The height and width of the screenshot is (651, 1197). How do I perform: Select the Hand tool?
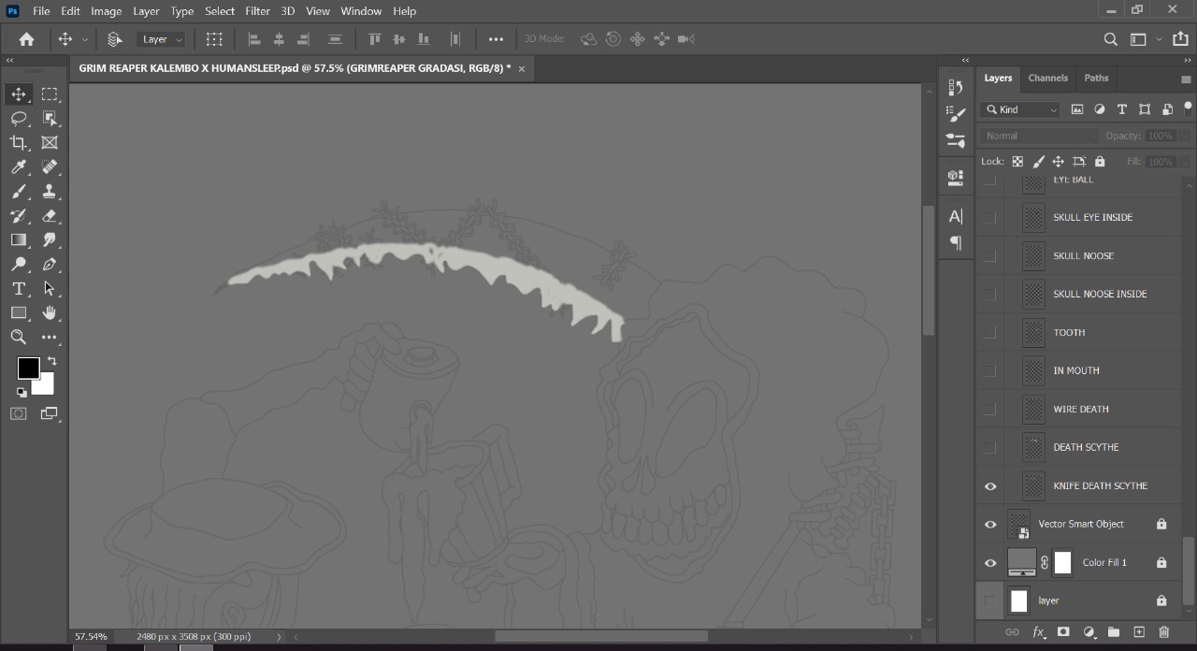(50, 313)
